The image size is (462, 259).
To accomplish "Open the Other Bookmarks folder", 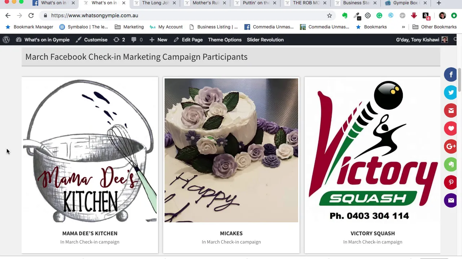I will [x=435, y=27].
